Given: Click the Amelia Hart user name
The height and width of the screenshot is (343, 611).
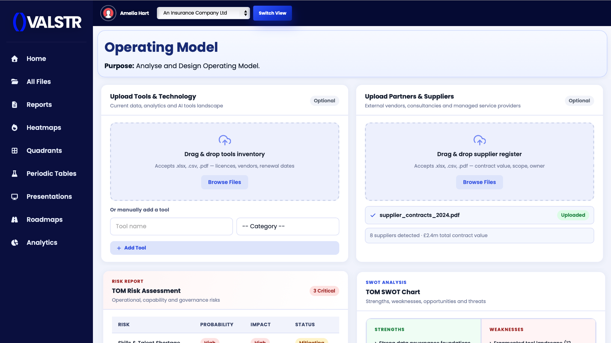Looking at the screenshot, I should (x=135, y=13).
